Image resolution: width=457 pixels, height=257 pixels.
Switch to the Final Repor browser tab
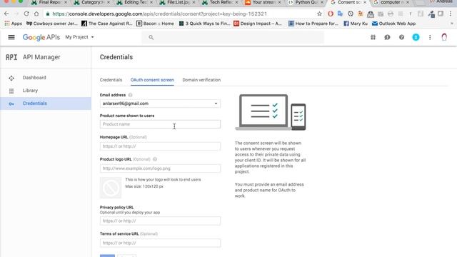[49, 2]
